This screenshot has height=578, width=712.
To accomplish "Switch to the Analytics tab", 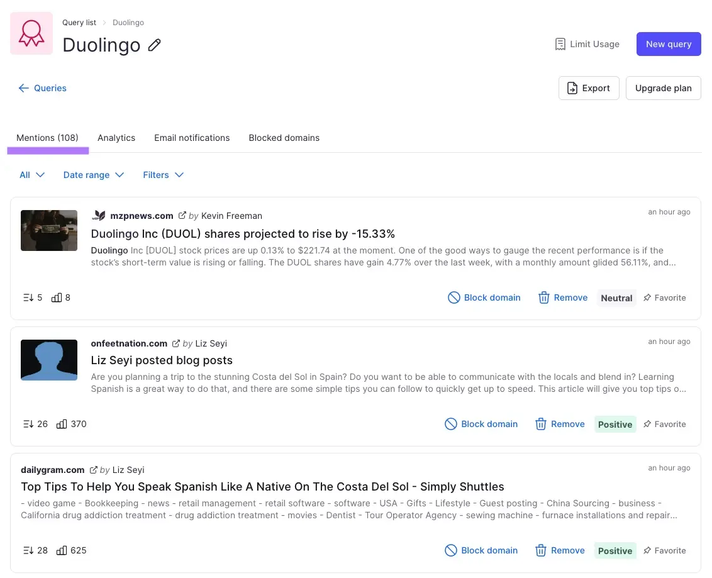I will (x=116, y=138).
